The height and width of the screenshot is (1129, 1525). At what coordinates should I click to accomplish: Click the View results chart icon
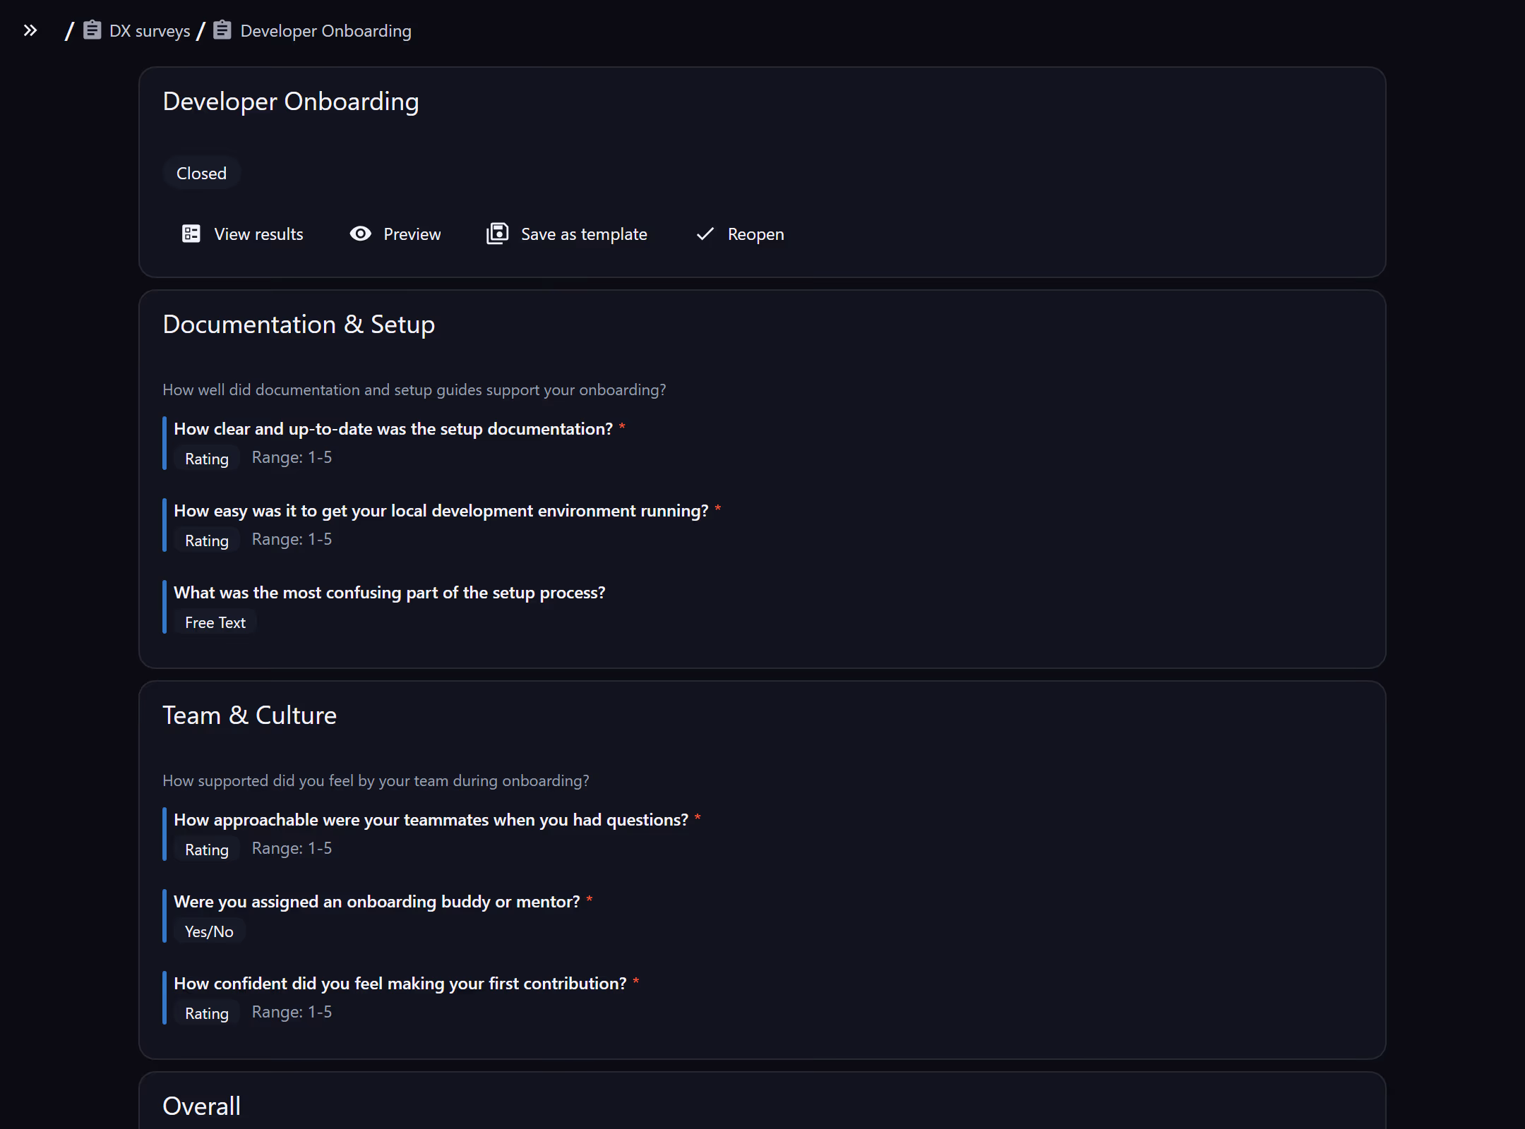pos(191,234)
